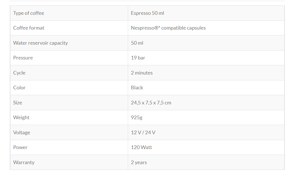Click the "Water reservoir capacity" label
298x175 pixels.
tap(40, 43)
